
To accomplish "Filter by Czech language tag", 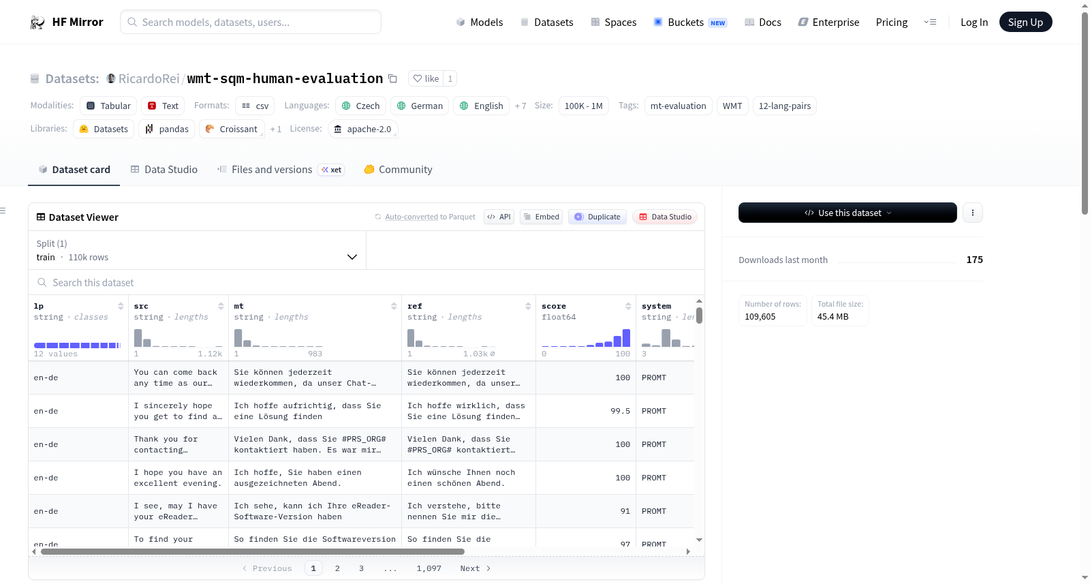I will [360, 106].
